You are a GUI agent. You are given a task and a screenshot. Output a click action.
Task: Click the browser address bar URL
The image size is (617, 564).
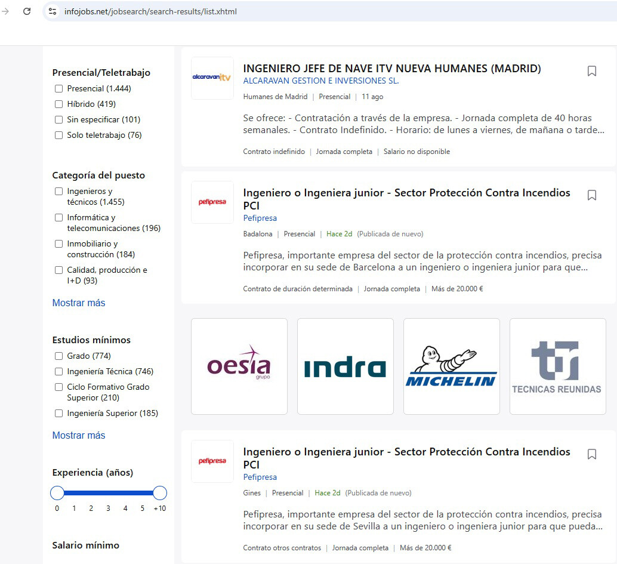coord(150,11)
